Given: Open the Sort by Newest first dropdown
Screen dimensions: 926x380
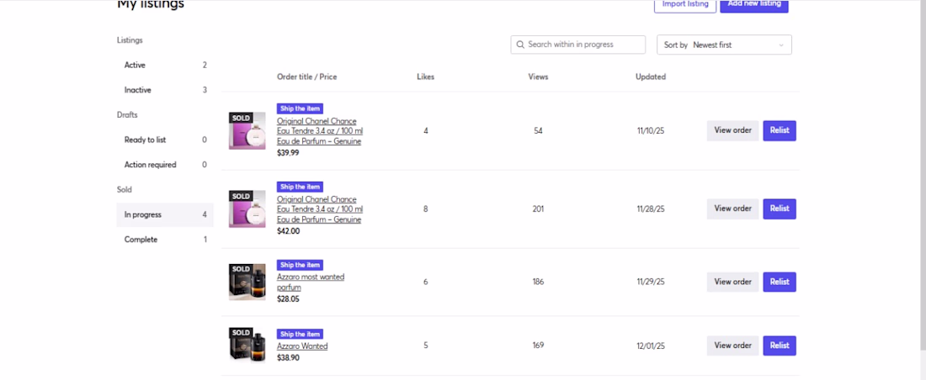Looking at the screenshot, I should pyautogui.click(x=724, y=45).
